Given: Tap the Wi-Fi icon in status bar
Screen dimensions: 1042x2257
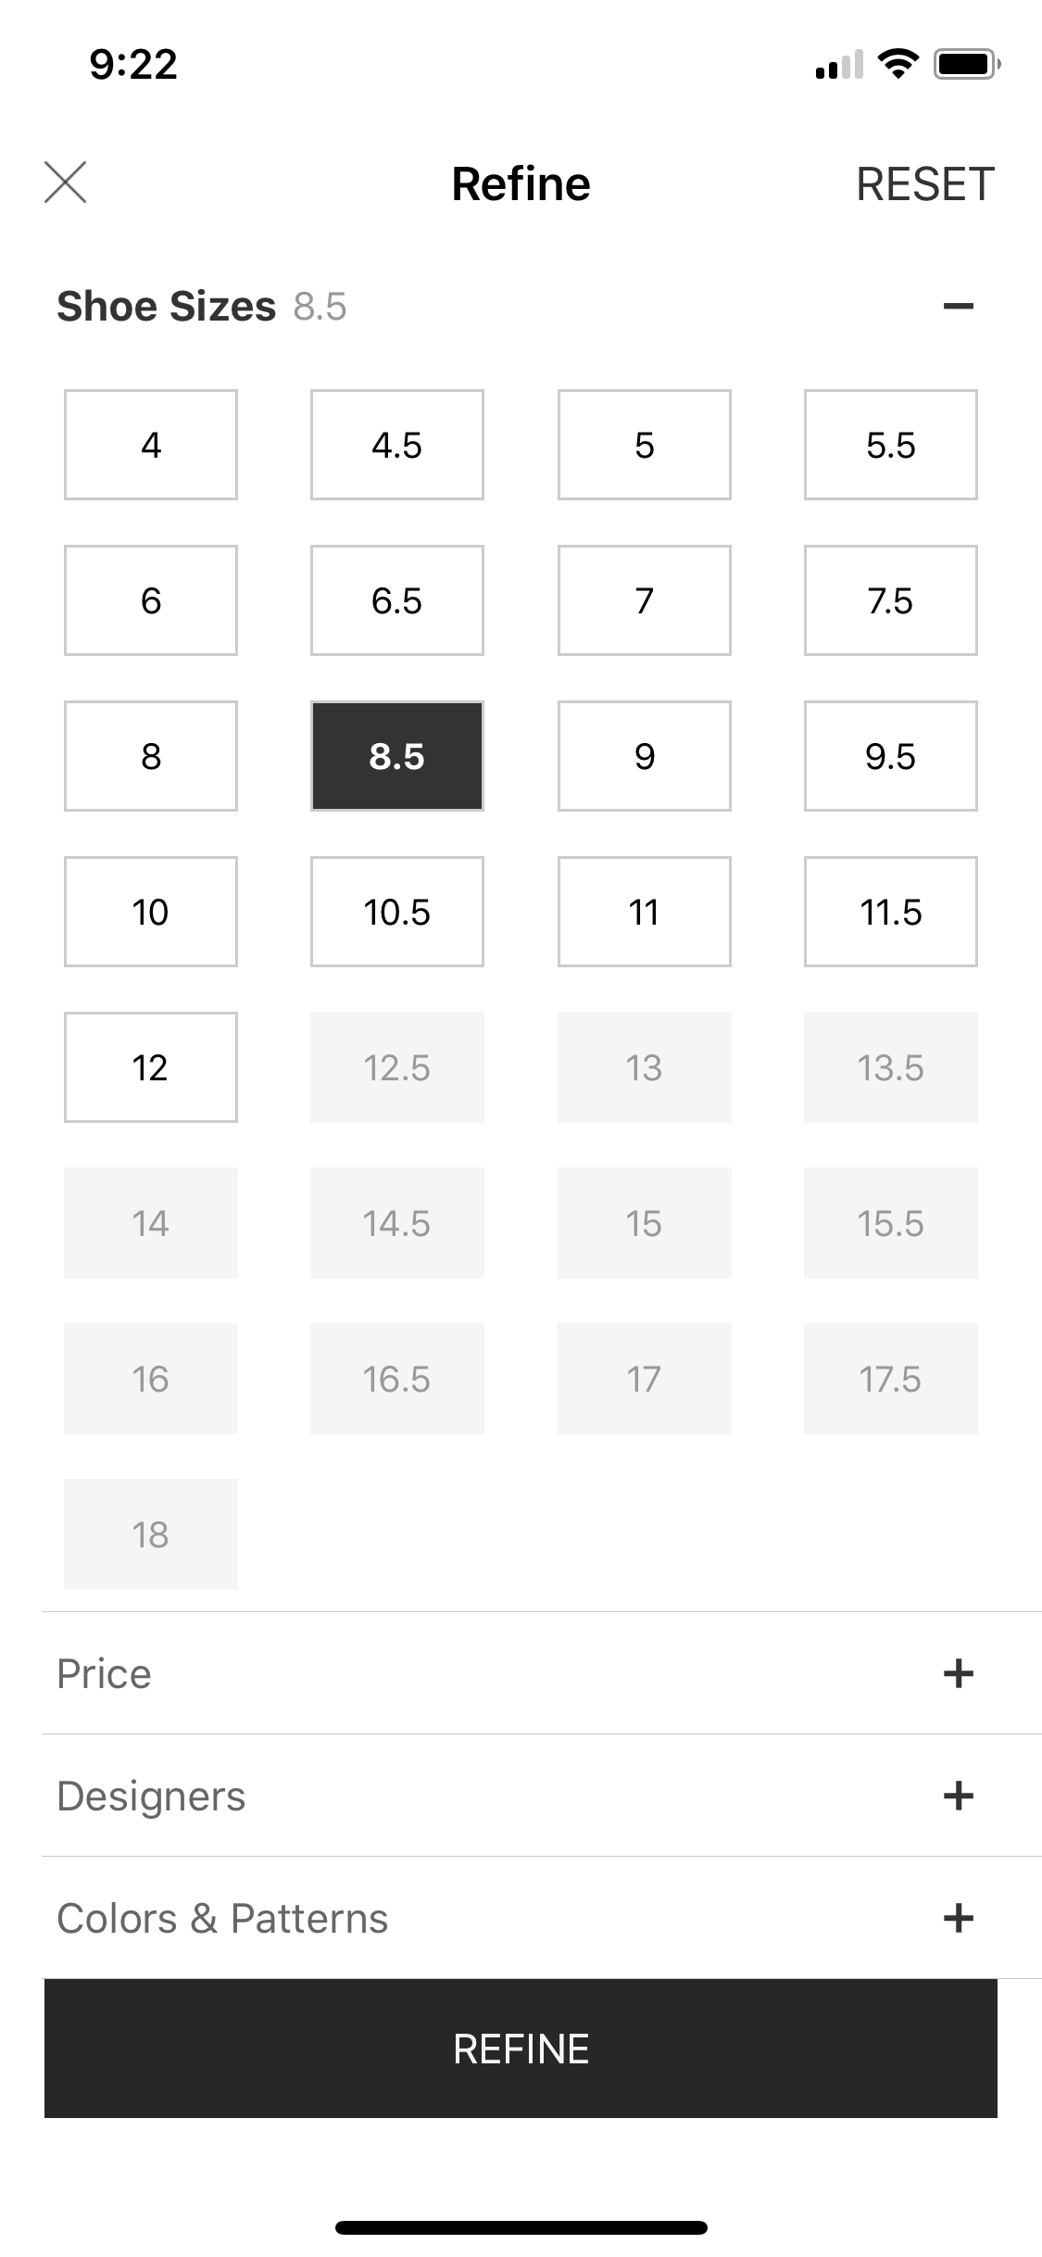Looking at the screenshot, I should pos(897,64).
